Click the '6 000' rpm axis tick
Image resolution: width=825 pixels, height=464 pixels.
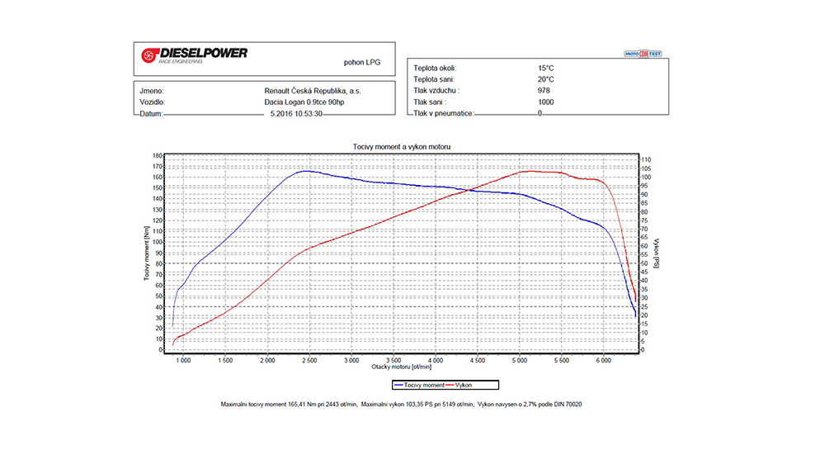604,361
